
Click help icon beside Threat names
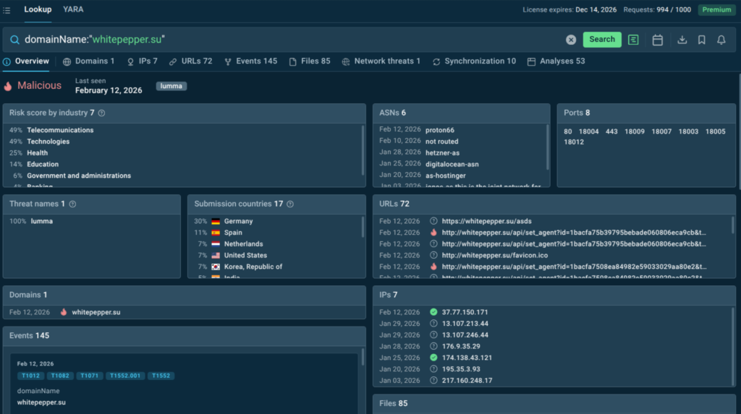[72, 204]
